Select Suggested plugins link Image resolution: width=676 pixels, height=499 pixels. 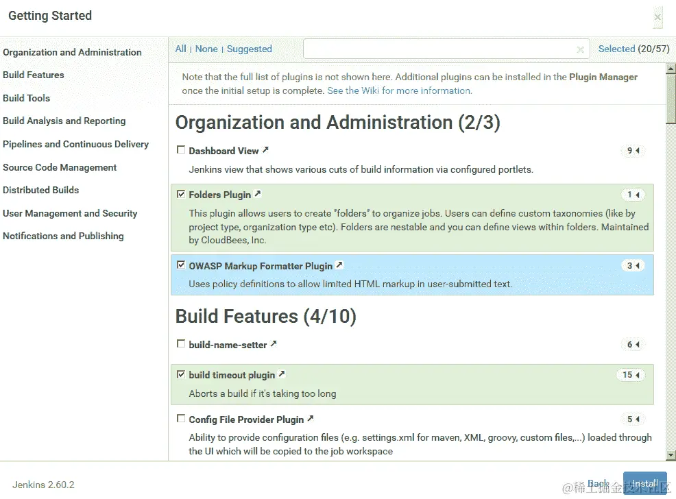coord(250,49)
